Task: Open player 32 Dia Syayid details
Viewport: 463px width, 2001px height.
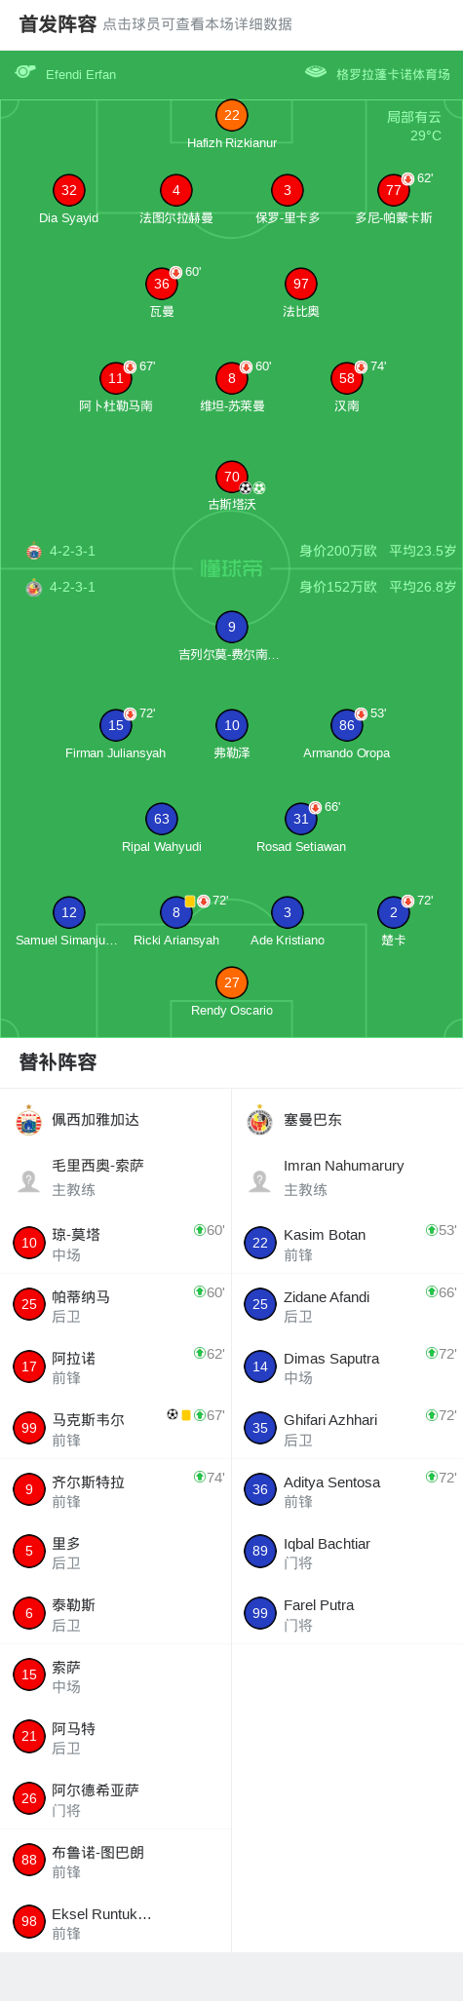Action: pos(69,190)
